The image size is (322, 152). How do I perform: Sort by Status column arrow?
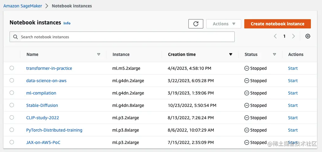[x=275, y=54]
